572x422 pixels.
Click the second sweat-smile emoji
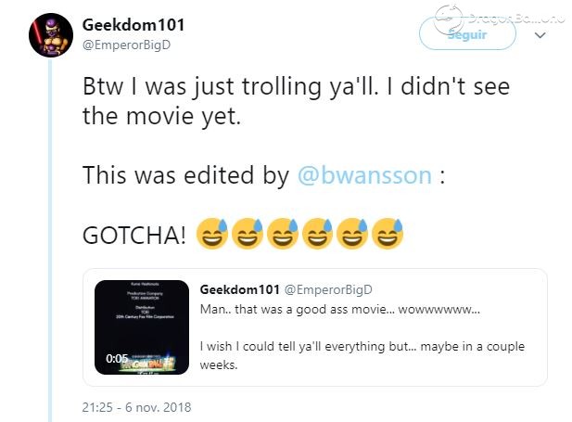pyautogui.click(x=248, y=234)
